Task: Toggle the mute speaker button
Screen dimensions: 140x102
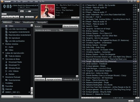Action: point(22,11)
